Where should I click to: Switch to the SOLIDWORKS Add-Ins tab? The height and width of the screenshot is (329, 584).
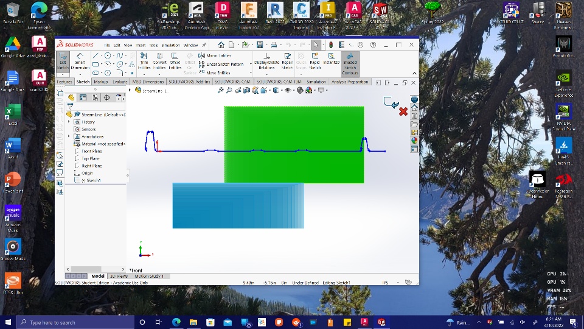189,82
